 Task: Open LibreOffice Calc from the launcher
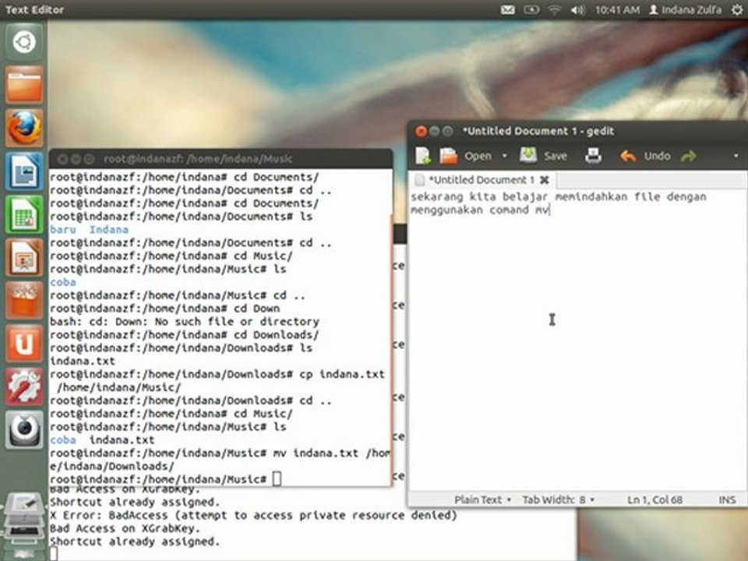(24, 215)
